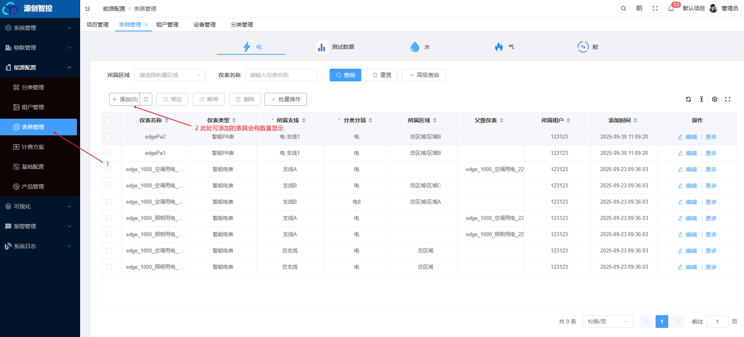Change table row density icon

coord(702,99)
